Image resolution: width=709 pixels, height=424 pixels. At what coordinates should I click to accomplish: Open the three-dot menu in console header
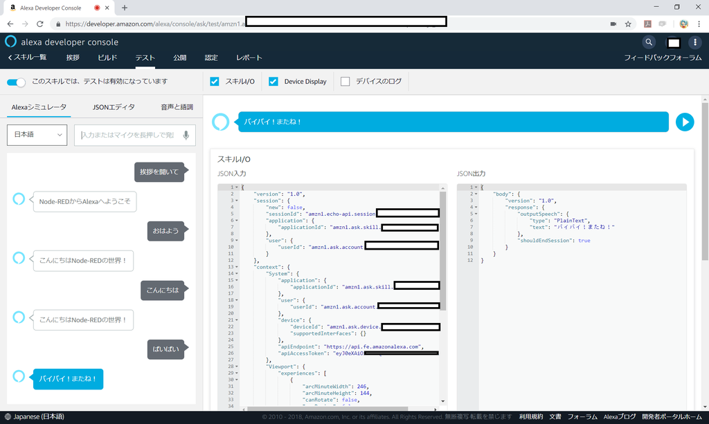pyautogui.click(x=695, y=42)
